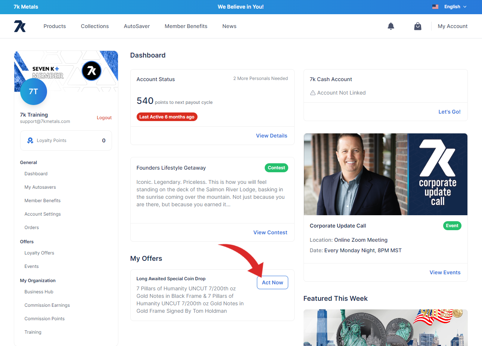Click the Seven K+ Member banner
Viewport: 482px width, 346px height.
click(66, 71)
